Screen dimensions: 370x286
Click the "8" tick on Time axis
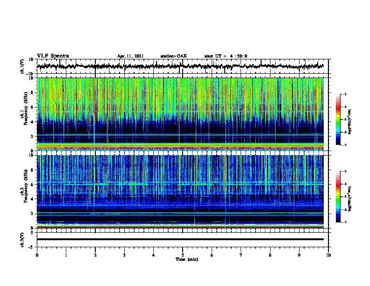coord(270,255)
